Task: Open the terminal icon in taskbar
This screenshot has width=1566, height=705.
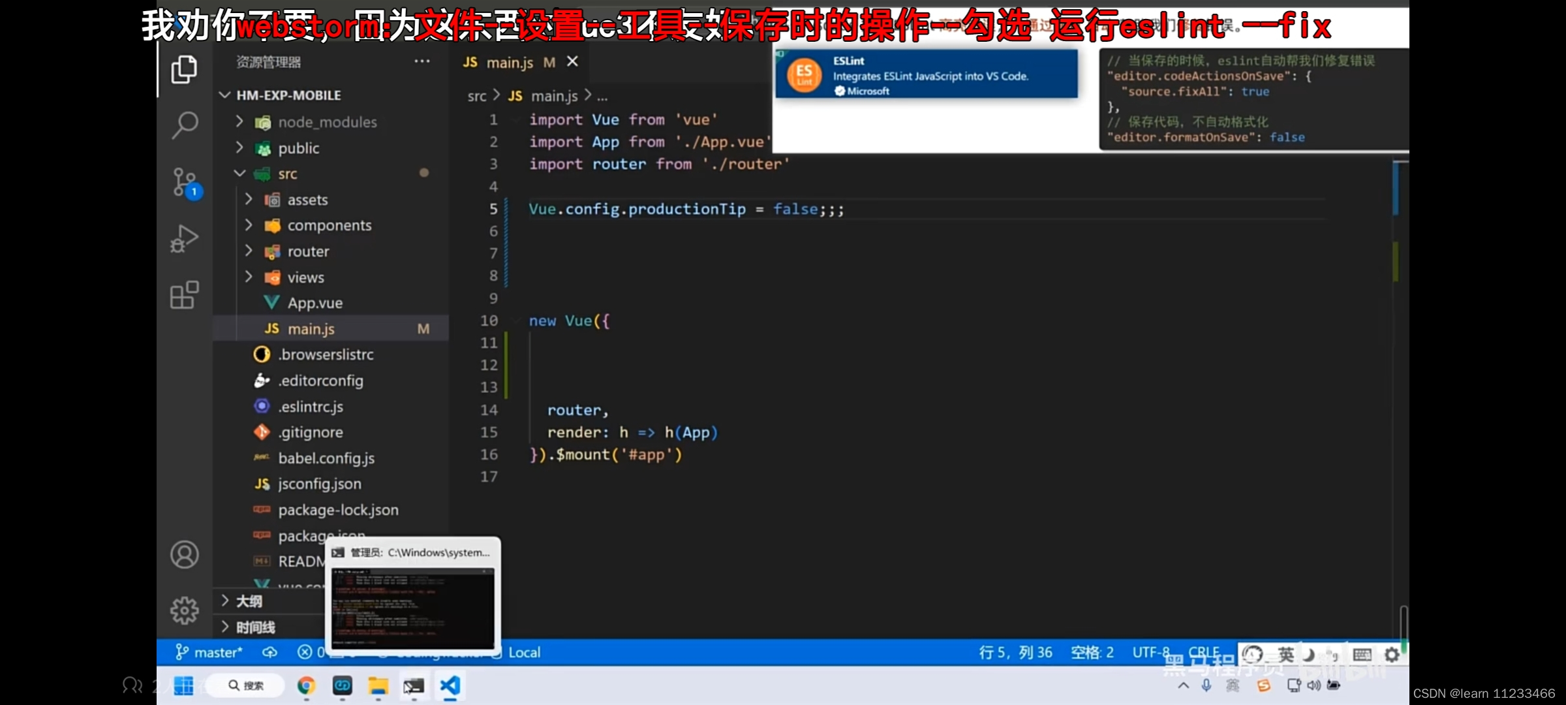Action: [x=414, y=685]
